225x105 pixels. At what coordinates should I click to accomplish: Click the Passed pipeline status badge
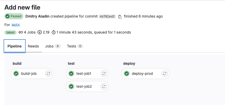(x=14, y=16)
